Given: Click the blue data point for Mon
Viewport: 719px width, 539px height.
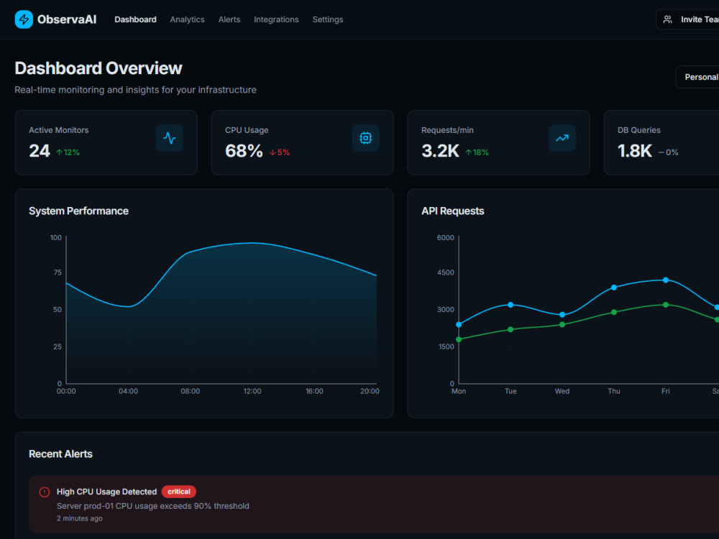Looking at the screenshot, I should pos(459,325).
